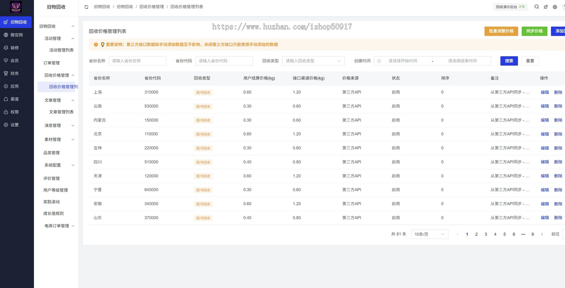
Task: Click 删除 in the 云南 row
Action: (558, 106)
